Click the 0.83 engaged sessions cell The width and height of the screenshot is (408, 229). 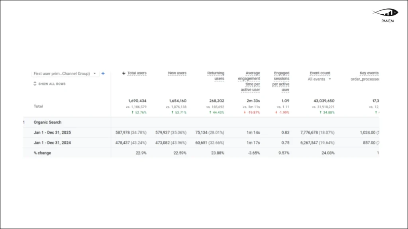click(x=285, y=132)
